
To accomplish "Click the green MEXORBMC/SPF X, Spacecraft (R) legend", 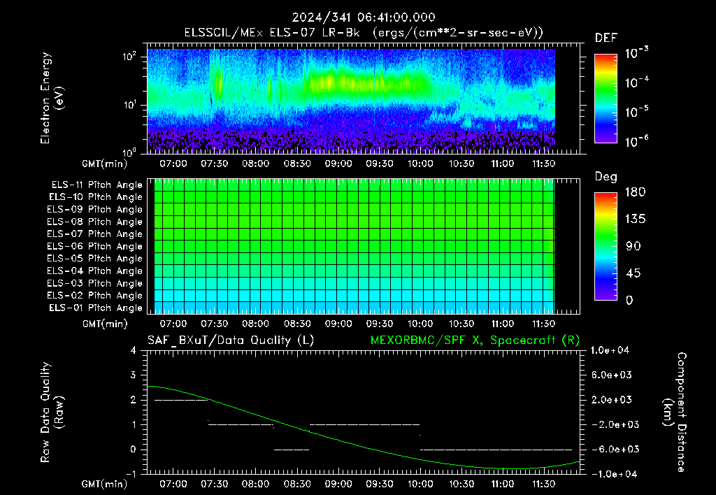I will [x=475, y=340].
